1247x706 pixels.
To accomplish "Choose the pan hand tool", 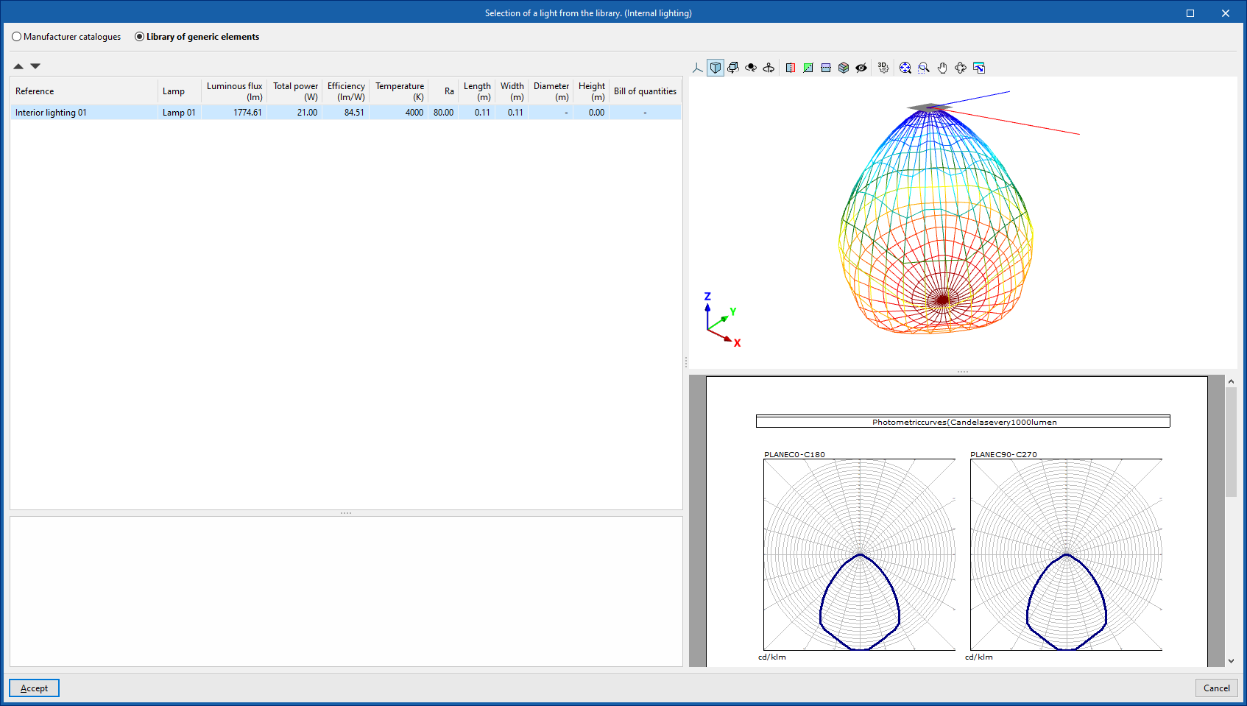I will click(x=942, y=68).
